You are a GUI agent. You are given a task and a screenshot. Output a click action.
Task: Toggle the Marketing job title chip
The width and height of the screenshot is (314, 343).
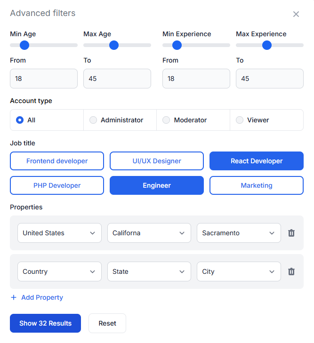coord(257,185)
